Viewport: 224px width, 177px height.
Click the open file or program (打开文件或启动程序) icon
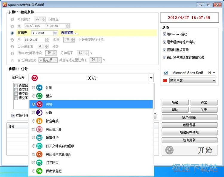coord(39,146)
